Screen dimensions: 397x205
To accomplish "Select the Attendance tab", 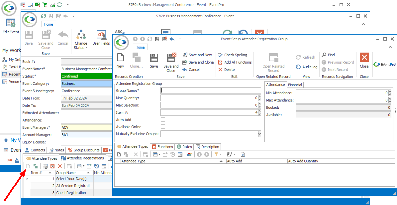I will click(275, 85).
